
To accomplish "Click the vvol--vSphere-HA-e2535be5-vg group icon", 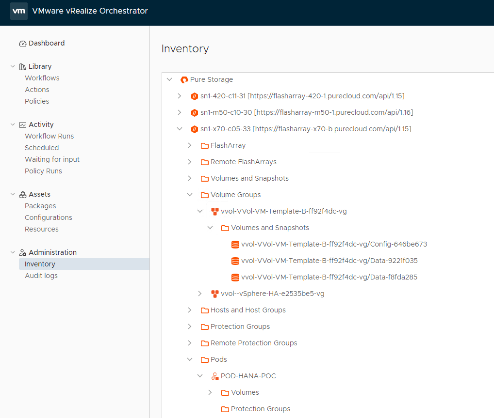I will pyautogui.click(x=215, y=294).
